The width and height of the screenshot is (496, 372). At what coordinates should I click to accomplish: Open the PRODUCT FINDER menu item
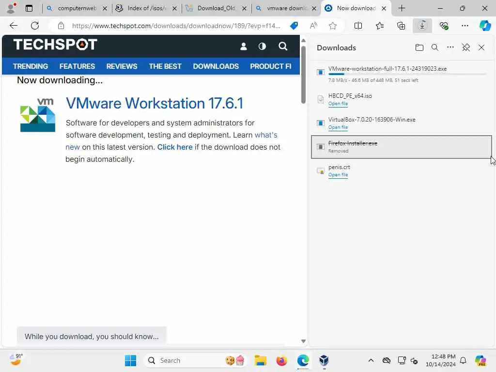pyautogui.click(x=271, y=66)
